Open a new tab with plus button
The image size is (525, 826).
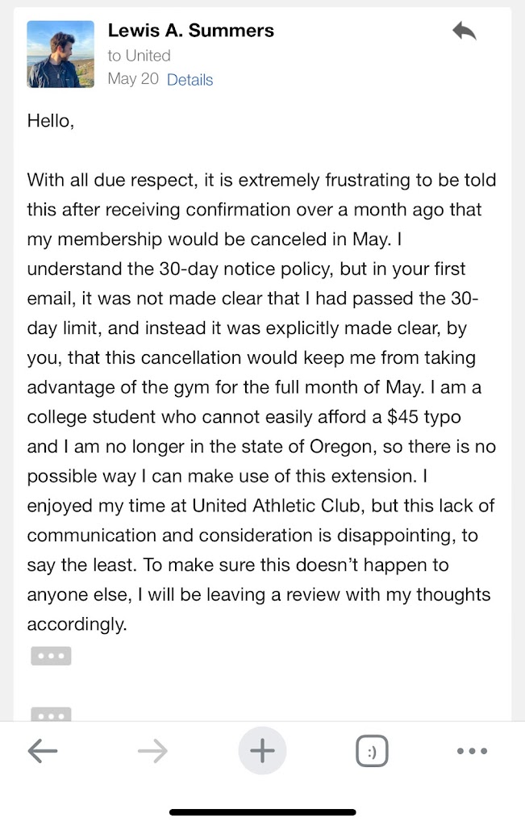pos(262,752)
